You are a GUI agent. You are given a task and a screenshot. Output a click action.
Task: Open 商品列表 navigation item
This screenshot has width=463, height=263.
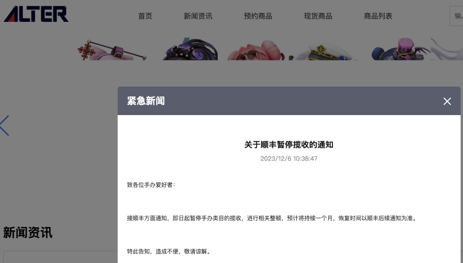[378, 16]
